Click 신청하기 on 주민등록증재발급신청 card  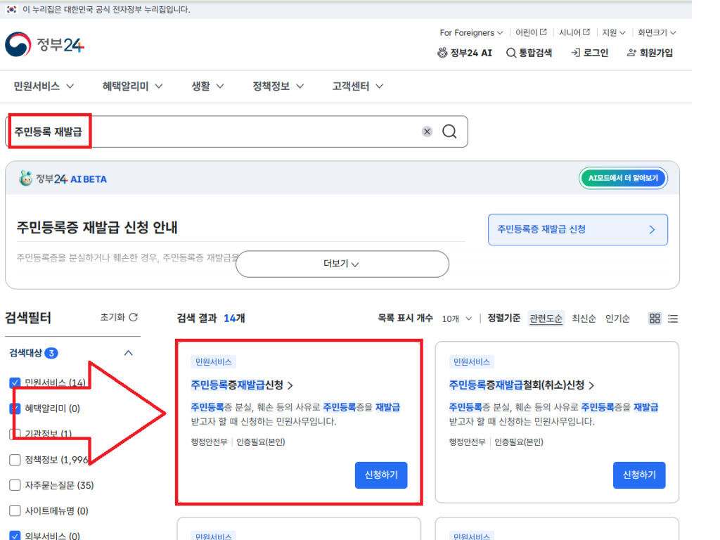tap(381, 475)
